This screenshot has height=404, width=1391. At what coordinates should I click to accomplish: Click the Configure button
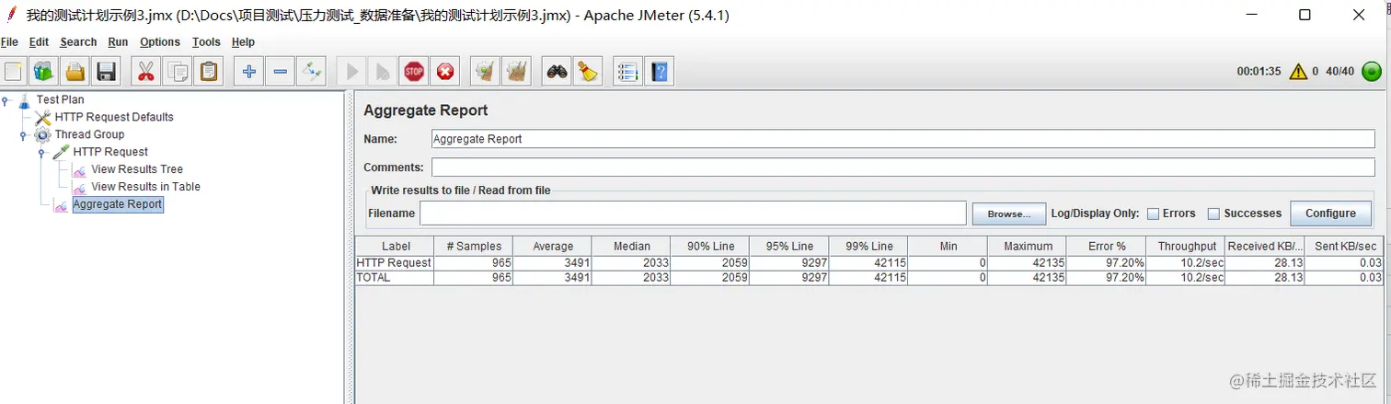click(x=1330, y=214)
